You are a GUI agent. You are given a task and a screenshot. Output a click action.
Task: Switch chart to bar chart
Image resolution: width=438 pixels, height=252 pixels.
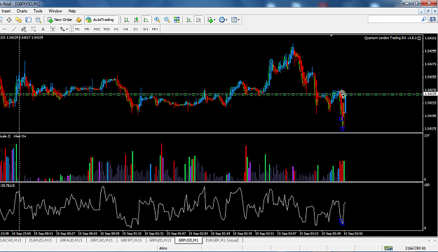click(x=127, y=20)
